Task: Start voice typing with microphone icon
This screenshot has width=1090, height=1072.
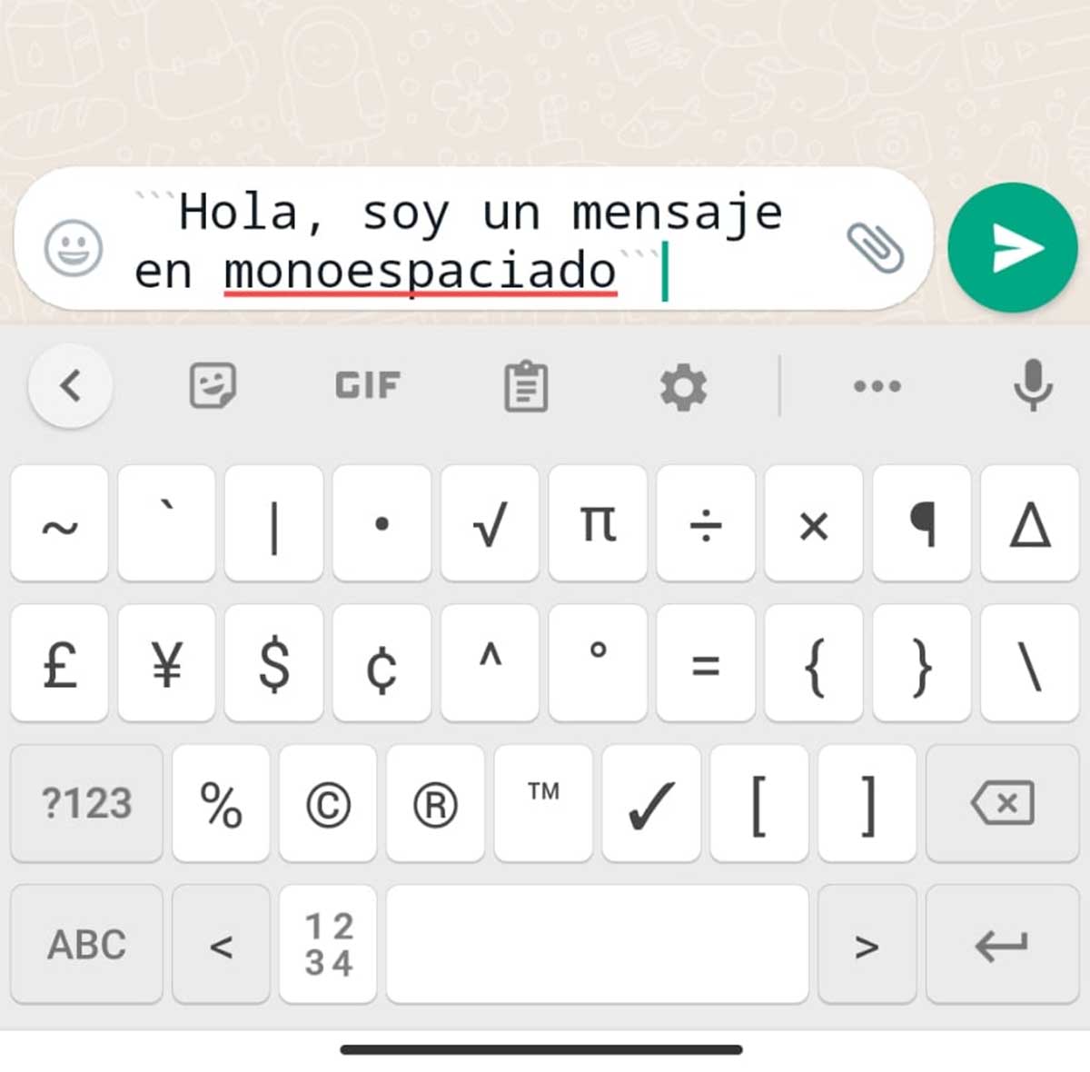Action: coord(1033,385)
